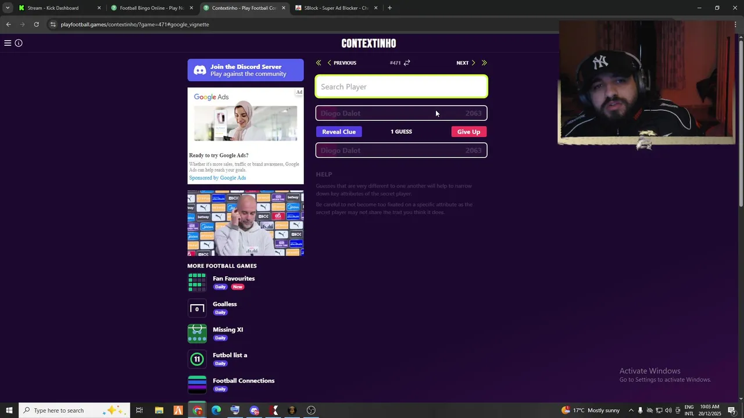Click the Discord logo icon

click(200, 70)
